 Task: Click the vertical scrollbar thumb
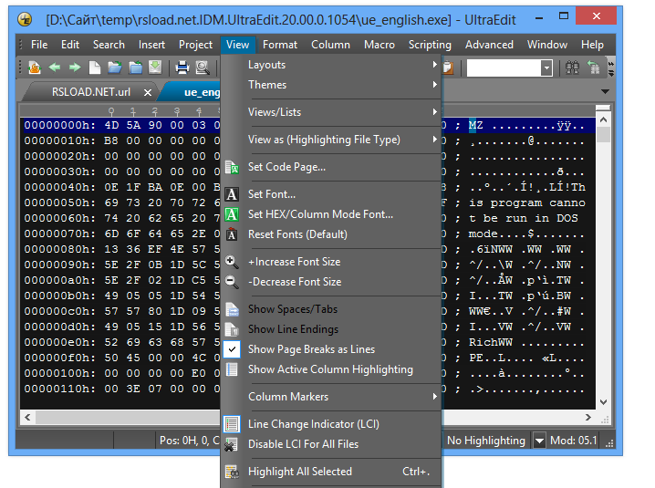click(x=603, y=134)
